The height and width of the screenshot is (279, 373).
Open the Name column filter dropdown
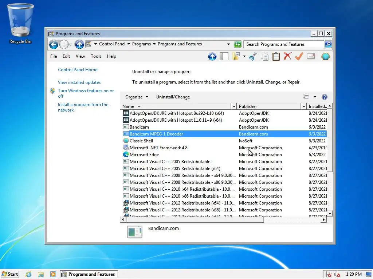click(234, 106)
